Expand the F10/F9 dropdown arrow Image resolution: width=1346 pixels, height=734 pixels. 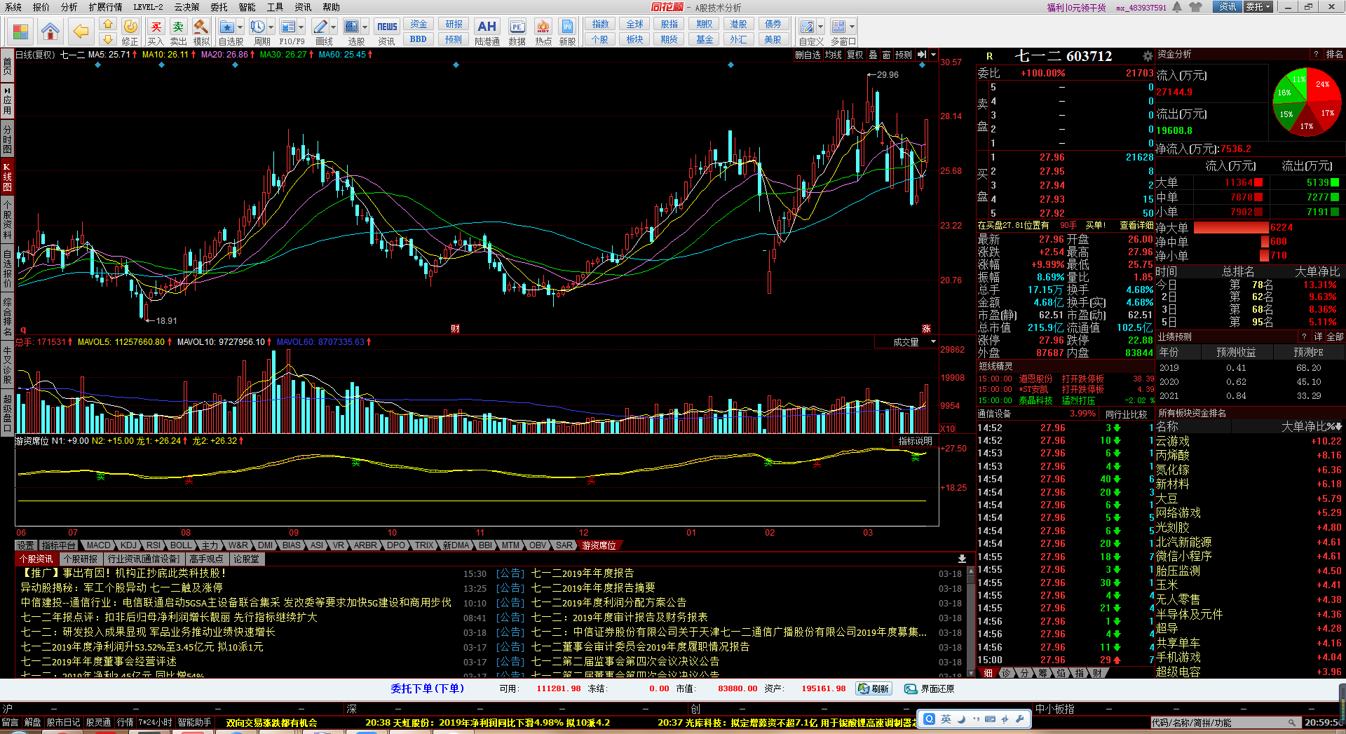coord(301,27)
